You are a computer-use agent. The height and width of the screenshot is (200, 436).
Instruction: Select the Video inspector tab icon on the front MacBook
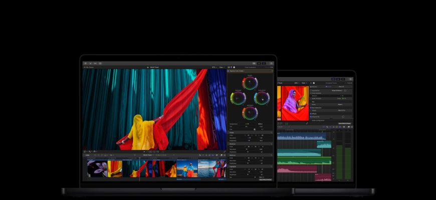229,67
